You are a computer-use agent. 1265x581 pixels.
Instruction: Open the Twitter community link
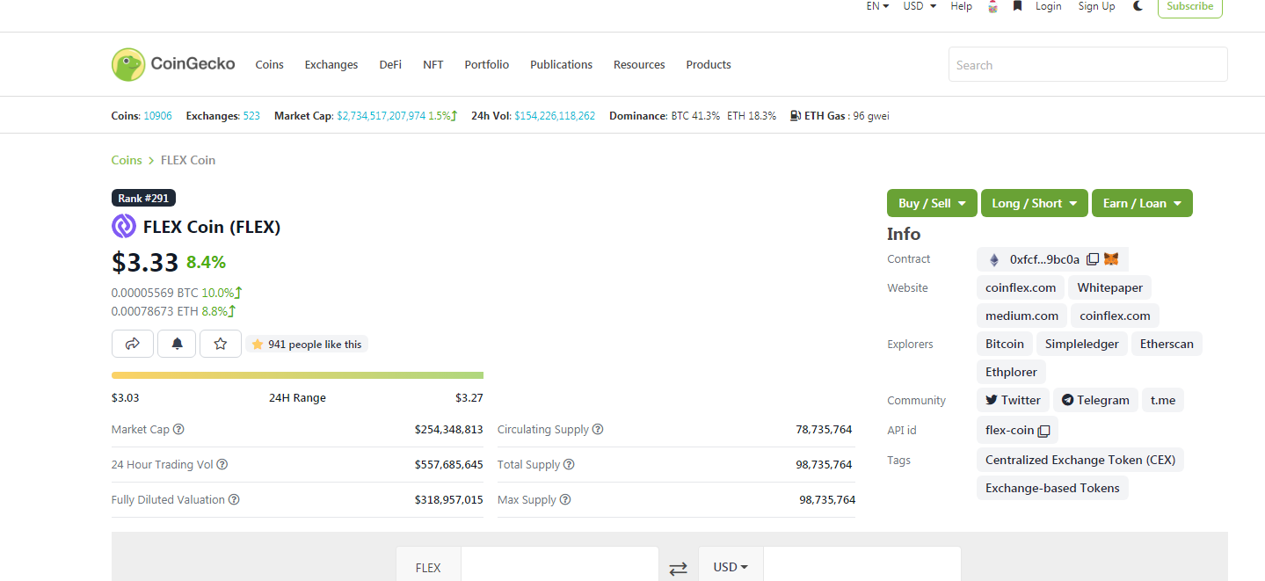1013,400
